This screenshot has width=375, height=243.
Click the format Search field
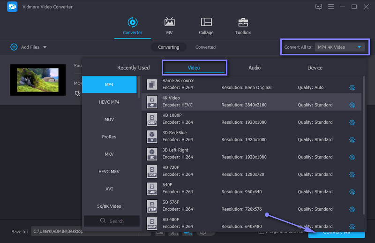click(x=112, y=221)
